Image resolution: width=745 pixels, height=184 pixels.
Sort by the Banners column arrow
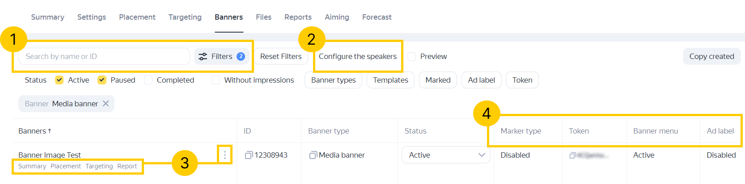(49, 131)
